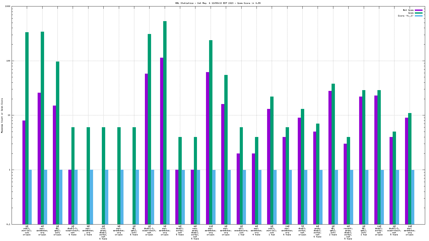Viewport: 429px width, 241px height.
Task: Select the new.spam.dnsbl.sorbs.net 5 hops label
Action: (195, 232)
